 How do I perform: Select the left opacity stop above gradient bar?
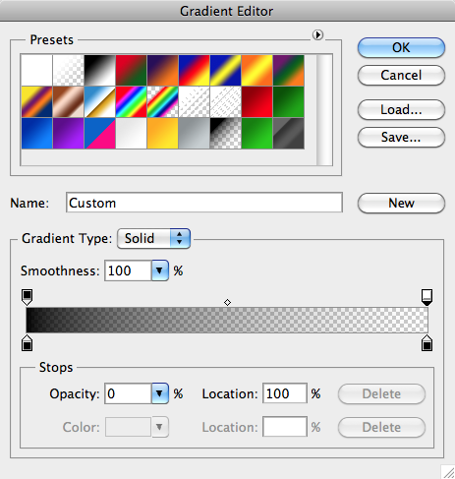click(x=27, y=297)
